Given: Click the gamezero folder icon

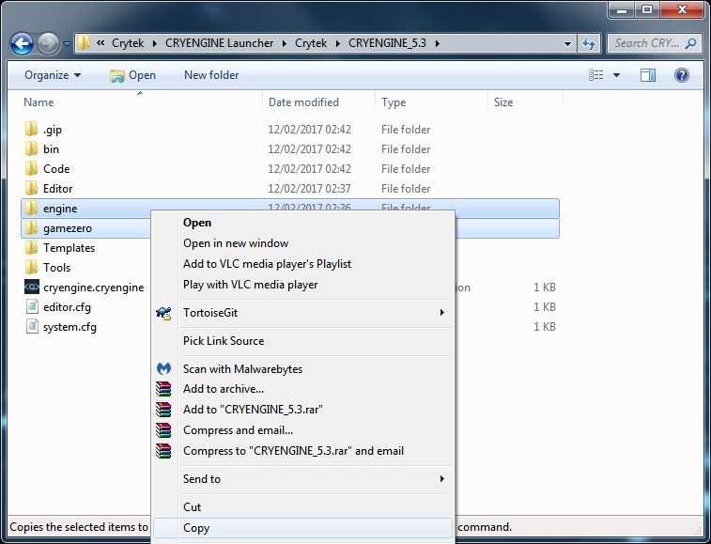Looking at the screenshot, I should [31, 227].
